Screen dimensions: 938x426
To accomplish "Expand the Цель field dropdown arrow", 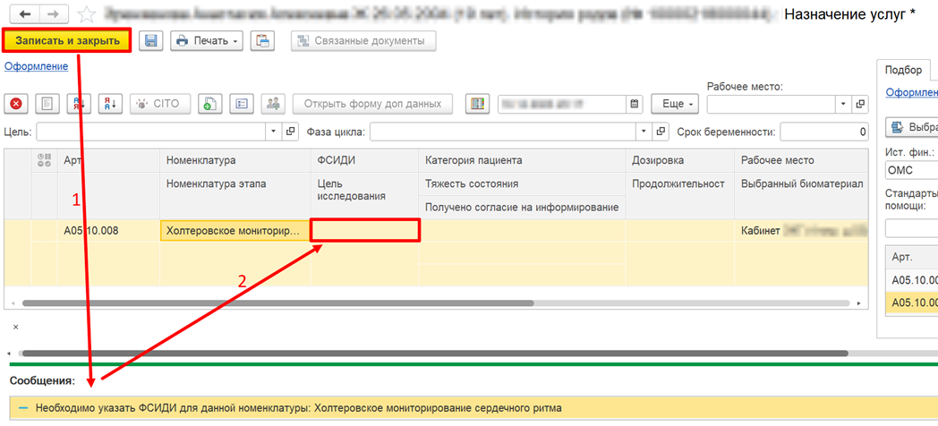I will tap(274, 132).
